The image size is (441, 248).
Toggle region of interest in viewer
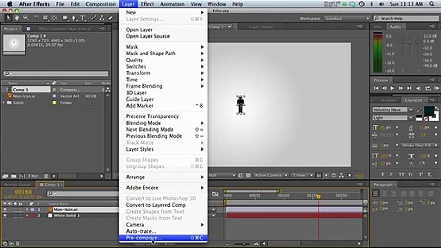tap(240, 175)
